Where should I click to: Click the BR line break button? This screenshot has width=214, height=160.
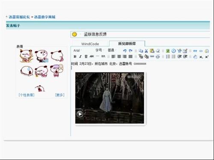click(103, 56)
